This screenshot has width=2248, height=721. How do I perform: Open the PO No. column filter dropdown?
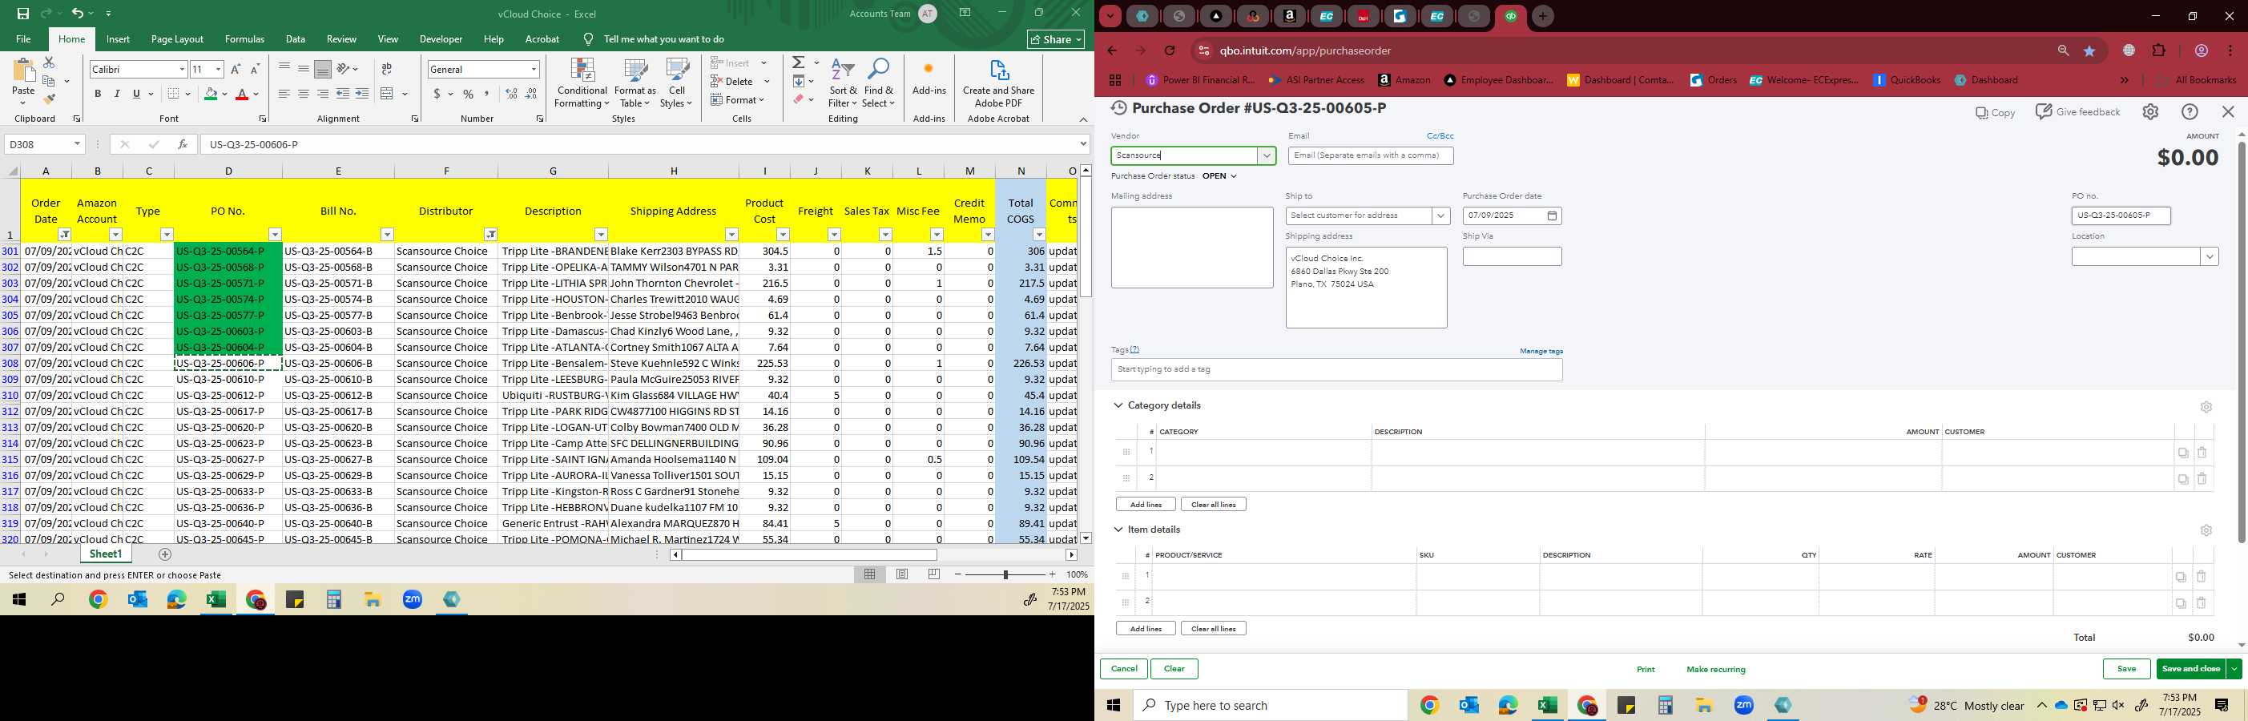tap(274, 234)
